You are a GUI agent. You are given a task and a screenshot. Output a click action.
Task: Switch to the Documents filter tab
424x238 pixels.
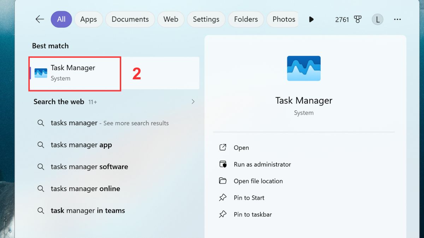(x=130, y=19)
